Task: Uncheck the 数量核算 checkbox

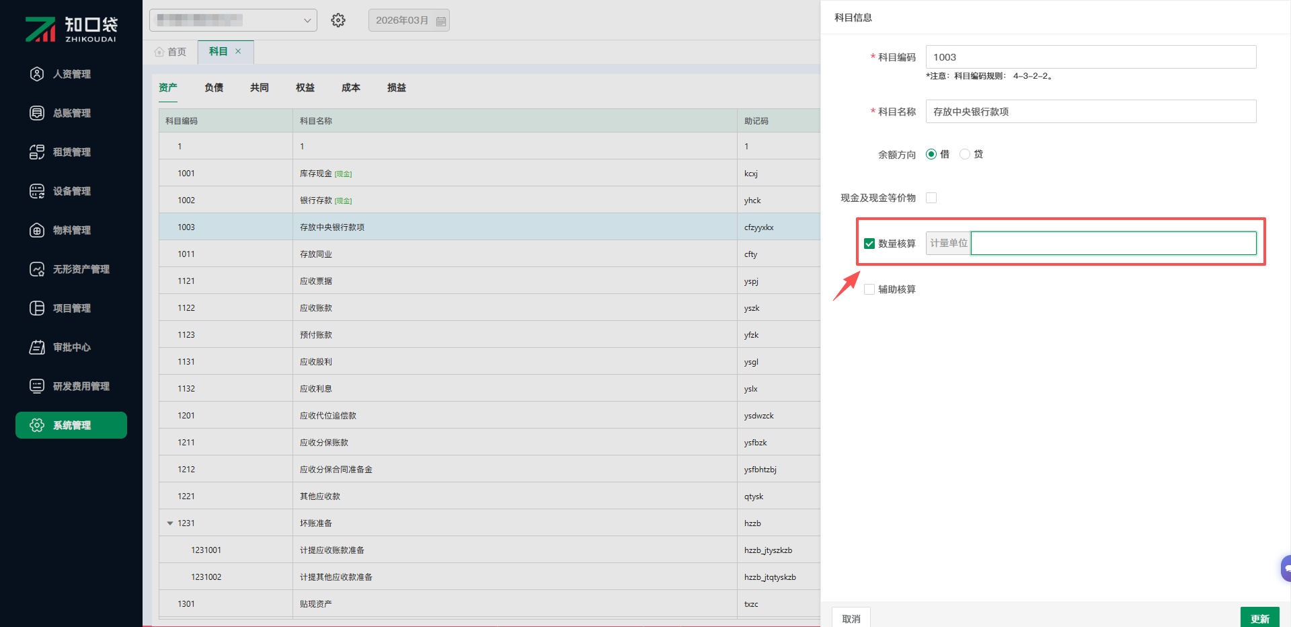Action: pyautogui.click(x=869, y=244)
